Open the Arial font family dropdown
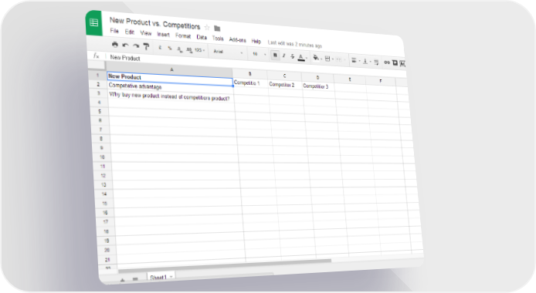Image resolution: width=536 pixels, height=293 pixels. [x=228, y=52]
